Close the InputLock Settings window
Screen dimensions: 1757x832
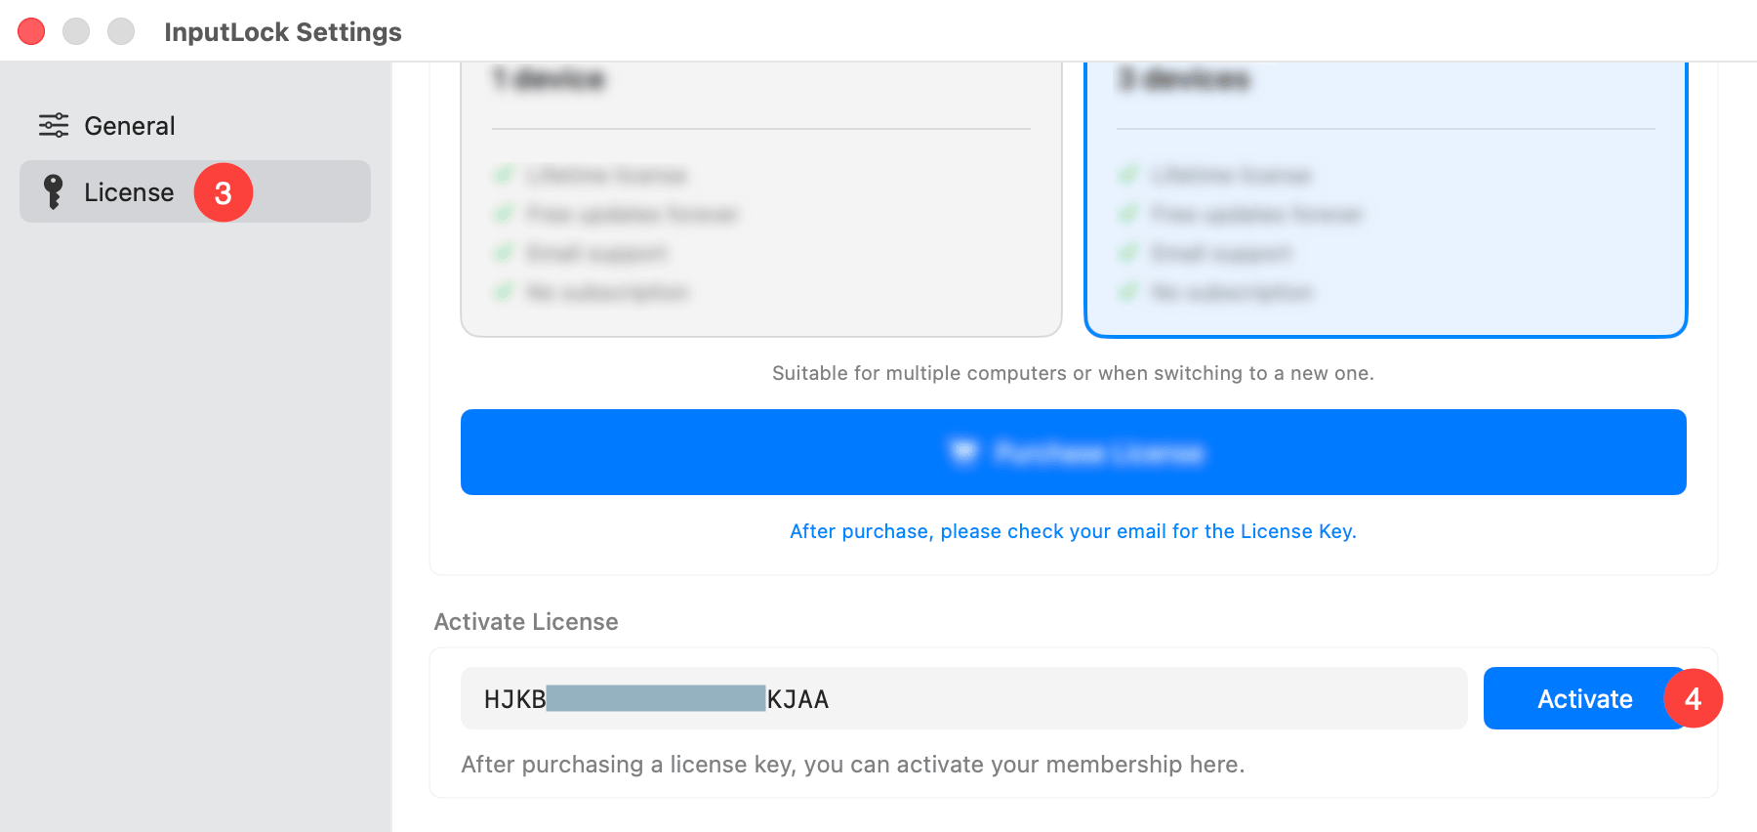(x=31, y=31)
